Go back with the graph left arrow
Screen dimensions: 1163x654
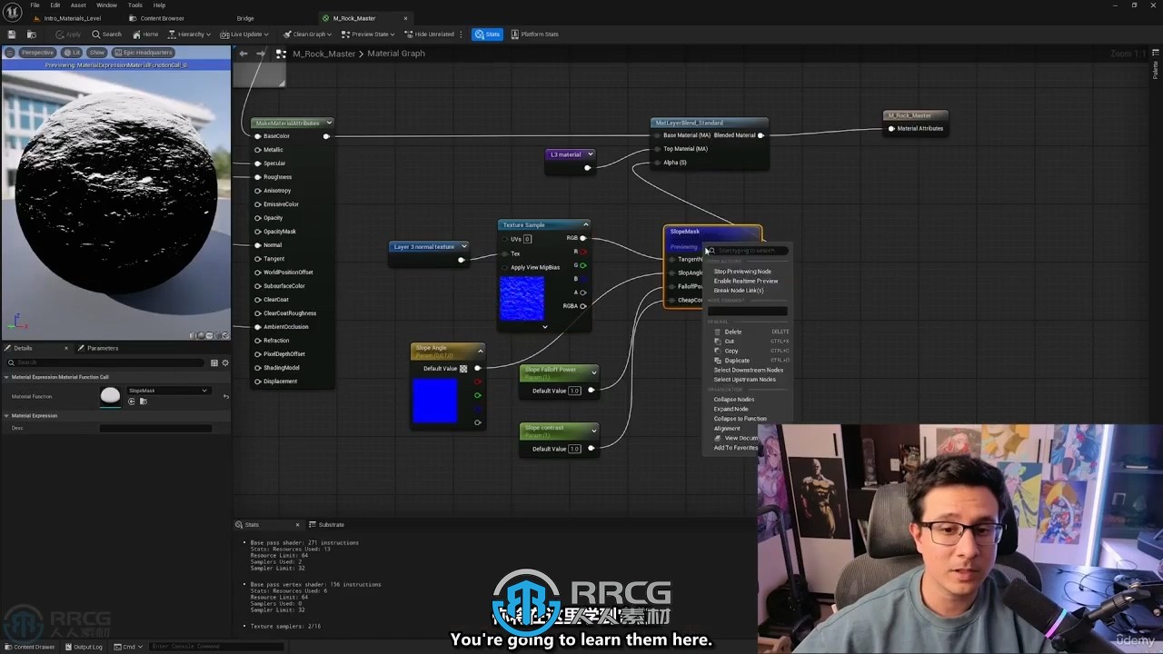click(x=244, y=54)
